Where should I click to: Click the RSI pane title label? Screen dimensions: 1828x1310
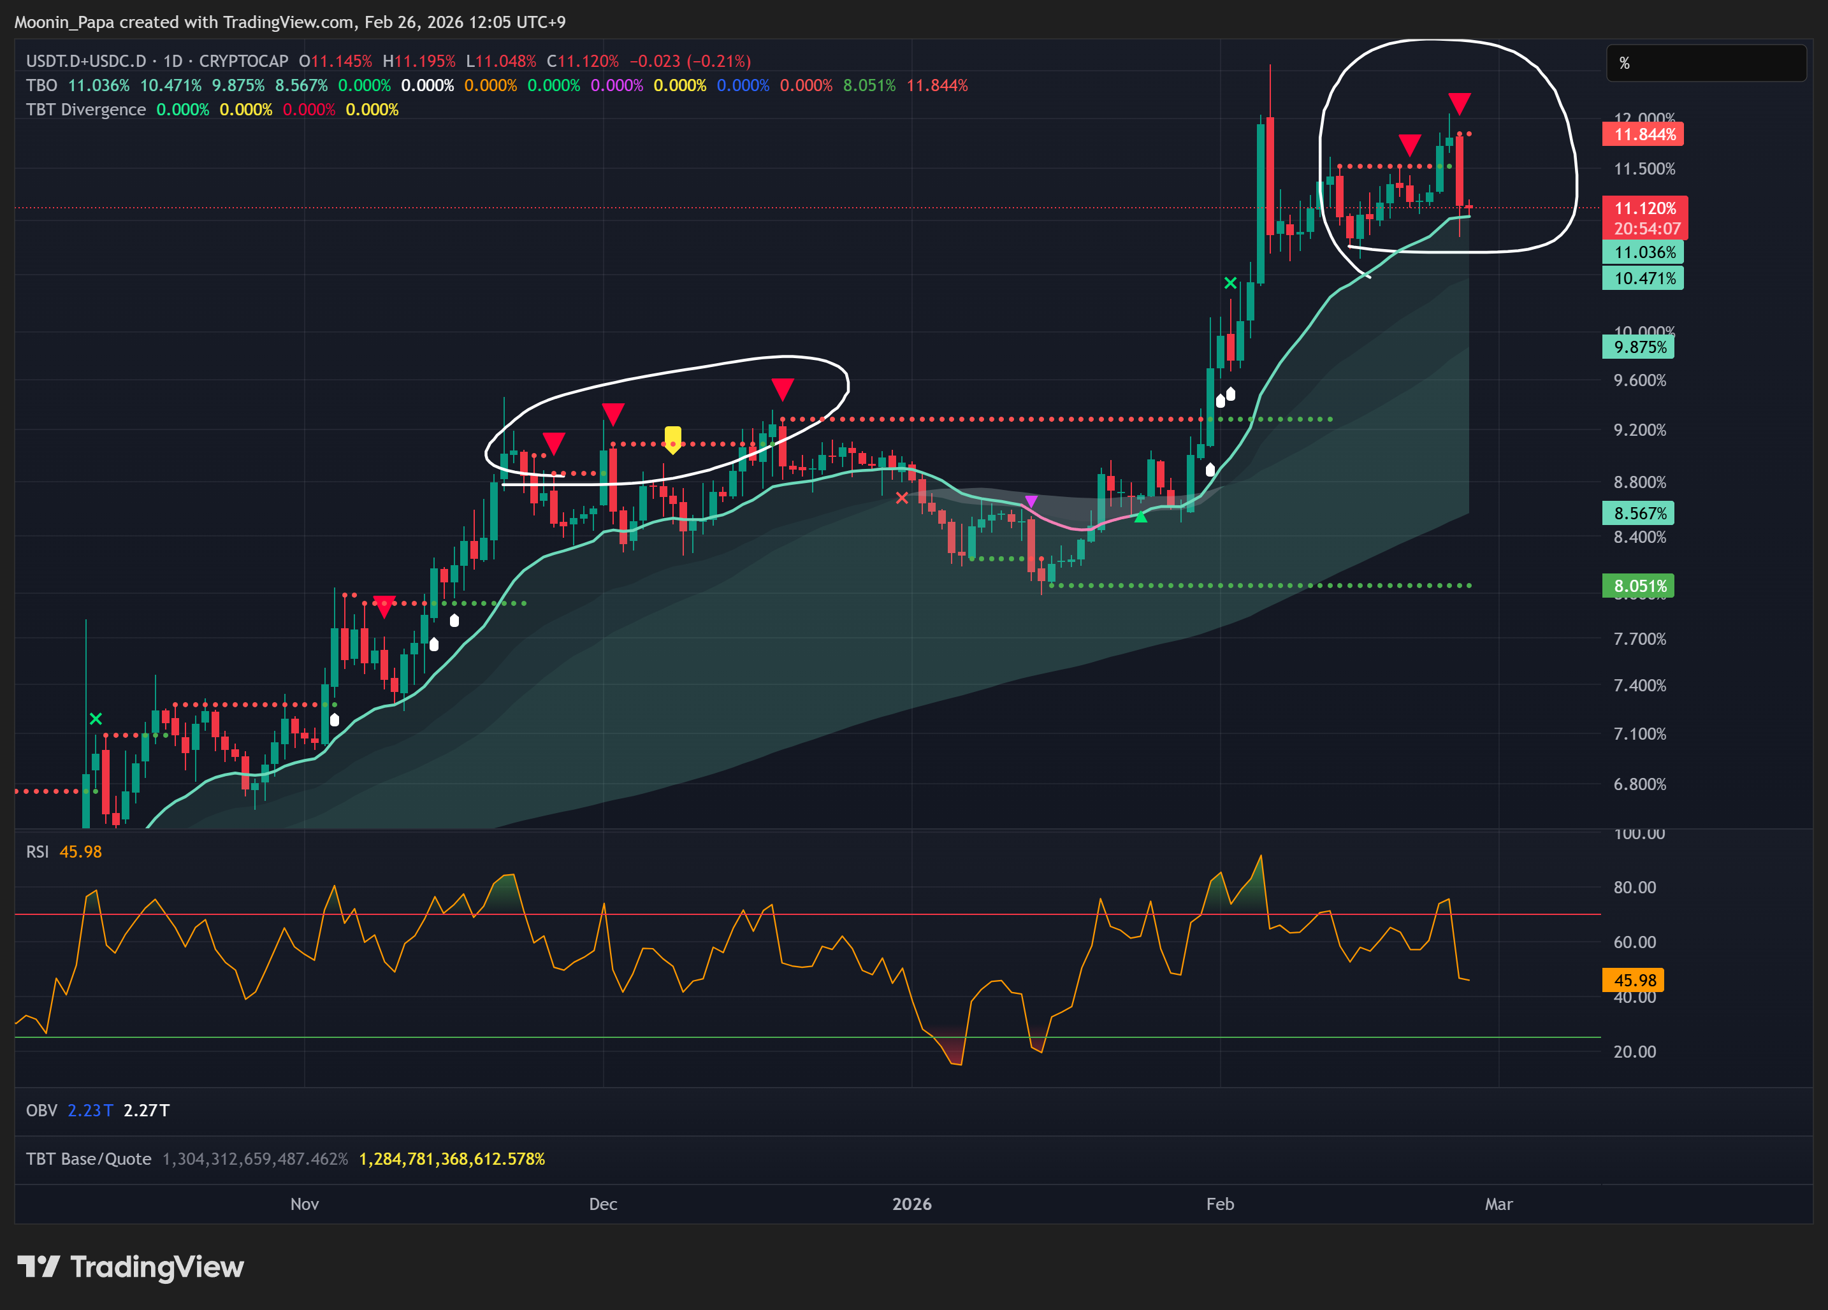37,852
